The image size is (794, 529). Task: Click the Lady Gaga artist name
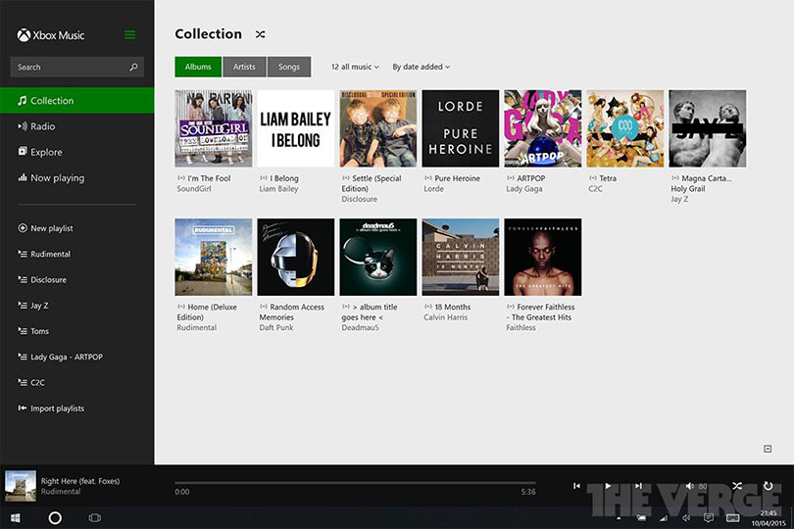tap(524, 189)
